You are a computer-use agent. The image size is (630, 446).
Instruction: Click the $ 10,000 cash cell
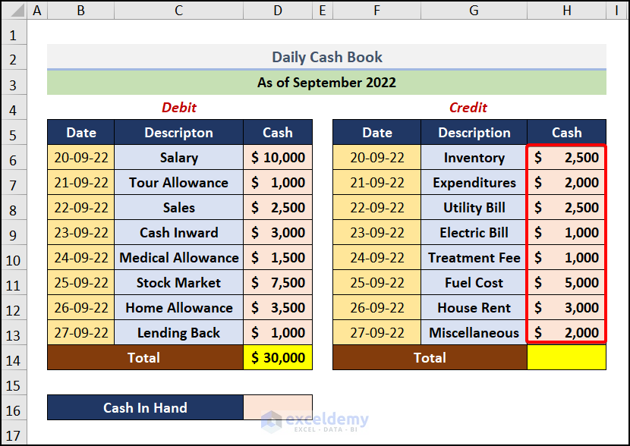tap(278, 157)
